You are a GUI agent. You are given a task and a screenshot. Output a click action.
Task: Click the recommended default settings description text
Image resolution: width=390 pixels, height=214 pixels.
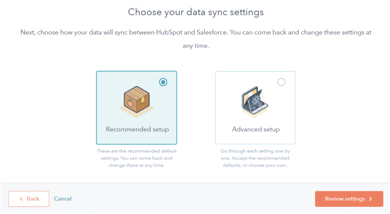(x=137, y=158)
